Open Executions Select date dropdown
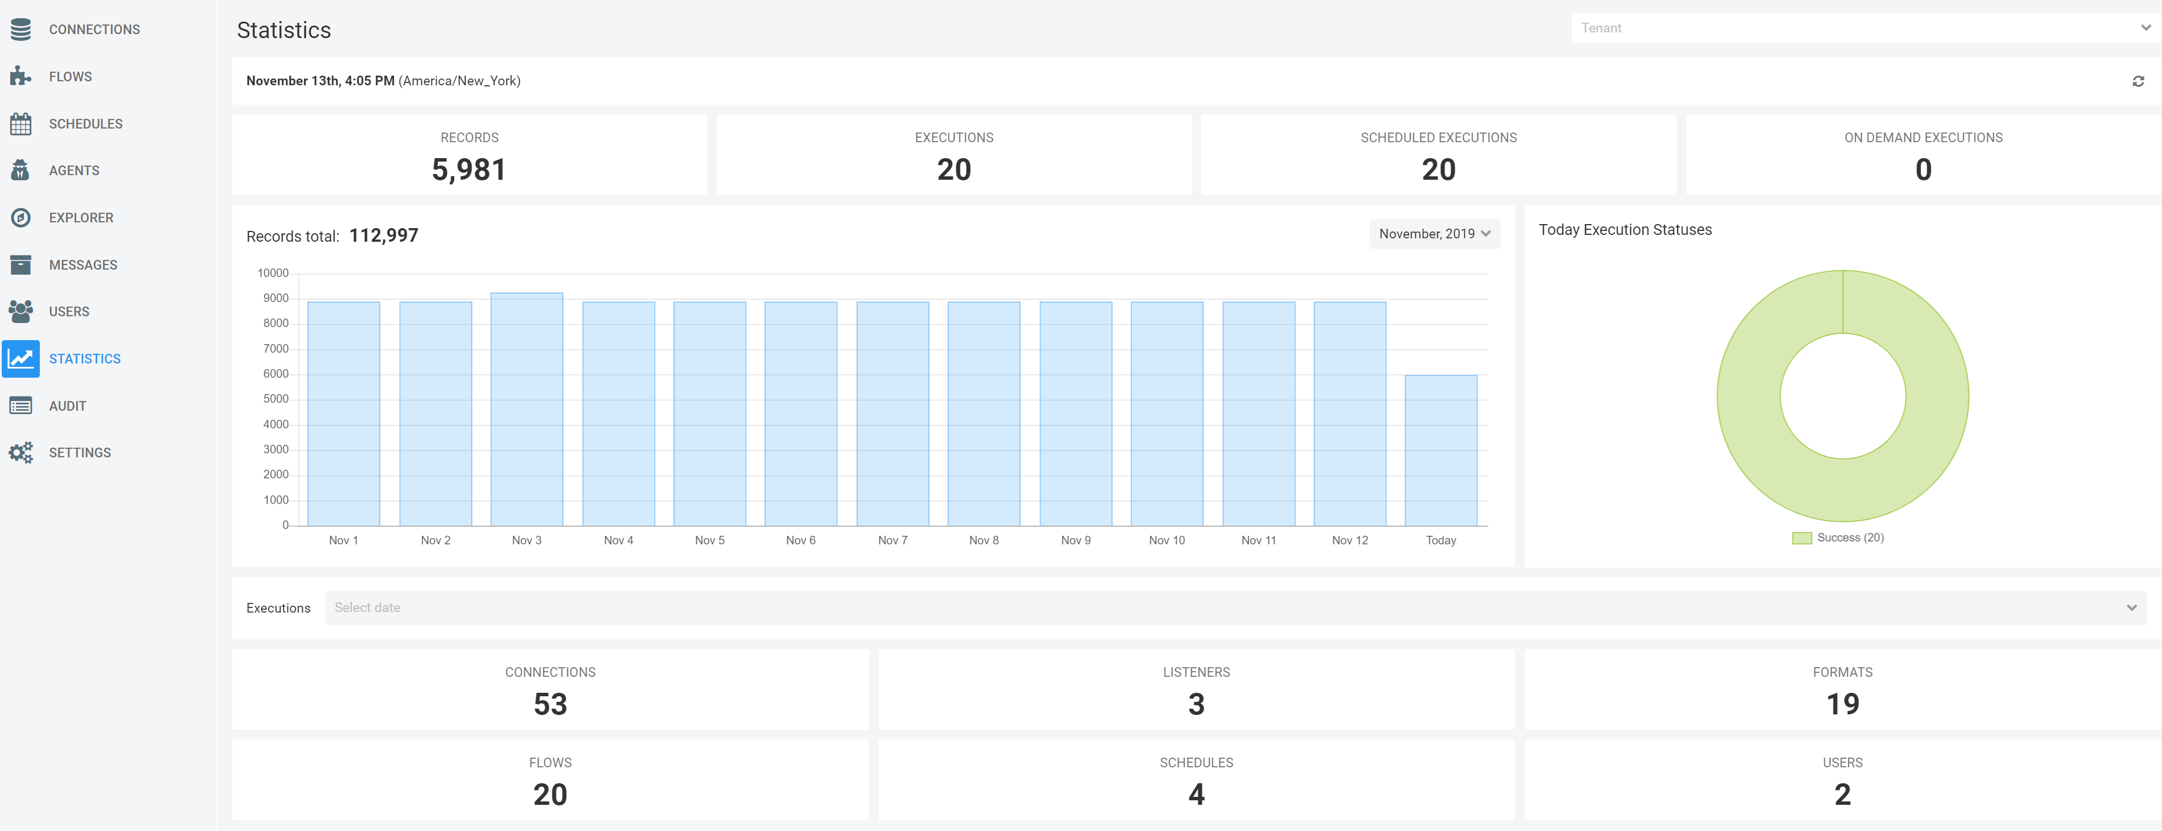Viewport: 2162px width, 831px height. pos(1236,608)
